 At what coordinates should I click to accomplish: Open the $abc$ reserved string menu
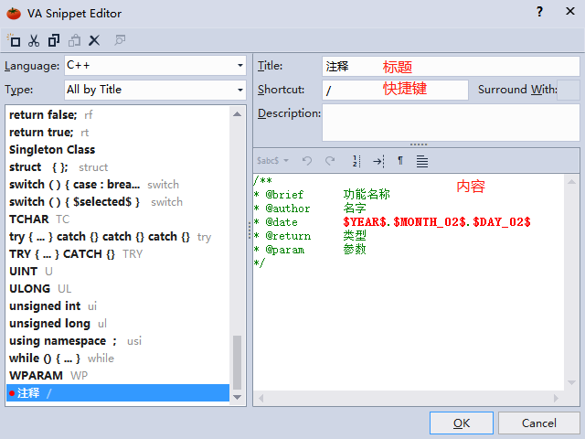click(x=272, y=161)
